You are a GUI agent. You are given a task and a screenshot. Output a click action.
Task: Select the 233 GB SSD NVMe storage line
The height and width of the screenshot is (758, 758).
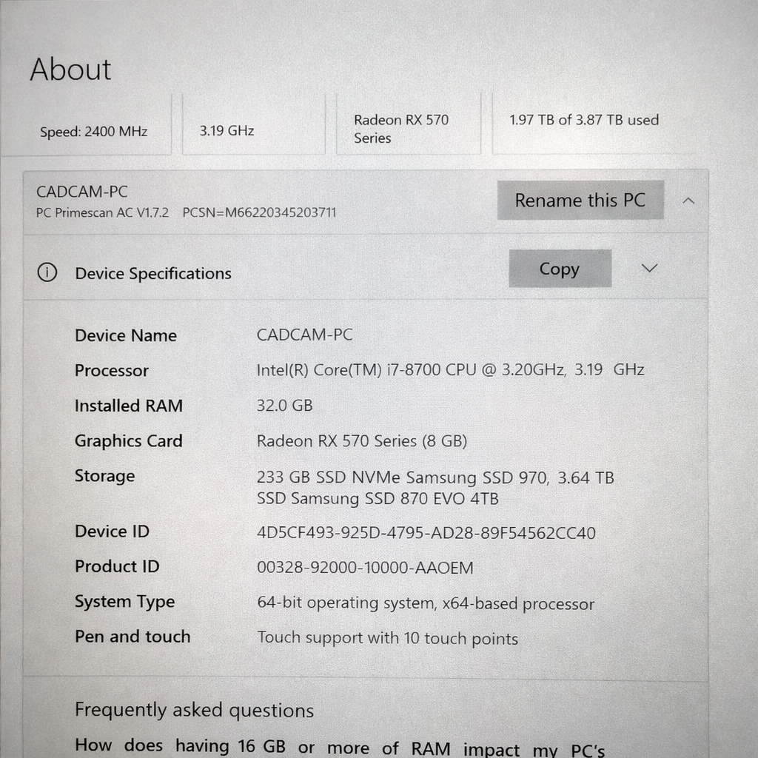click(435, 477)
